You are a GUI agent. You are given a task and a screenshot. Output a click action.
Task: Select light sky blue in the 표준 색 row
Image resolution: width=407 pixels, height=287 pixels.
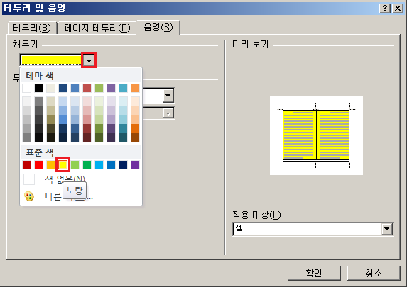(x=99, y=164)
